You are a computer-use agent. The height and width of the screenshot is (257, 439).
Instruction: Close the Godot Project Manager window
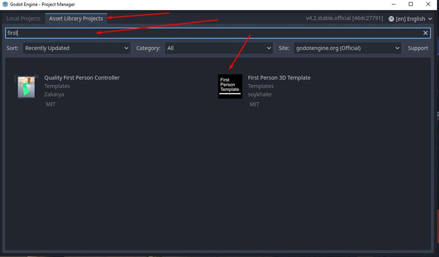pos(428,4)
